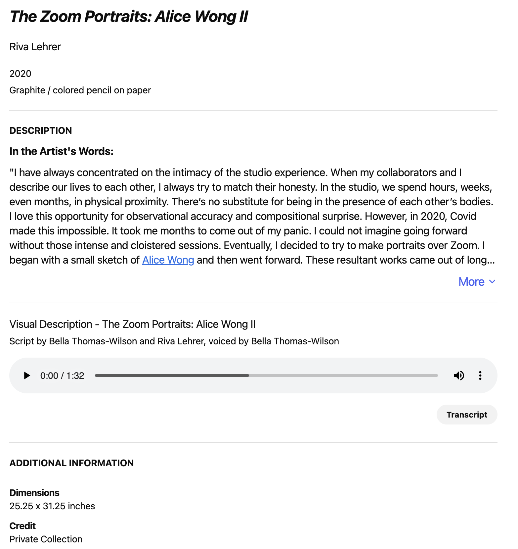
Task: Click the medium Graphite / colored pencil text
Action: tap(80, 90)
